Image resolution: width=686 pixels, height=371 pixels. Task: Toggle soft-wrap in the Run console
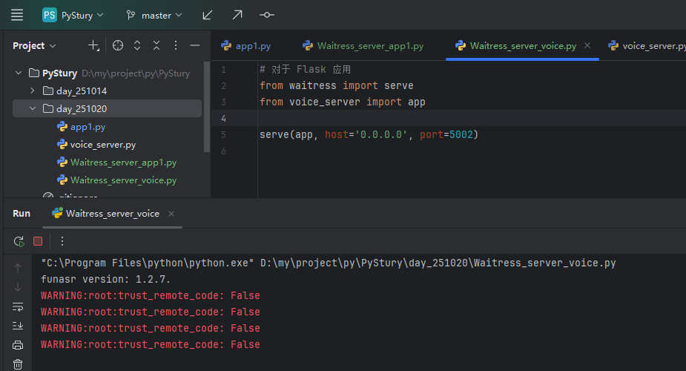(x=18, y=306)
